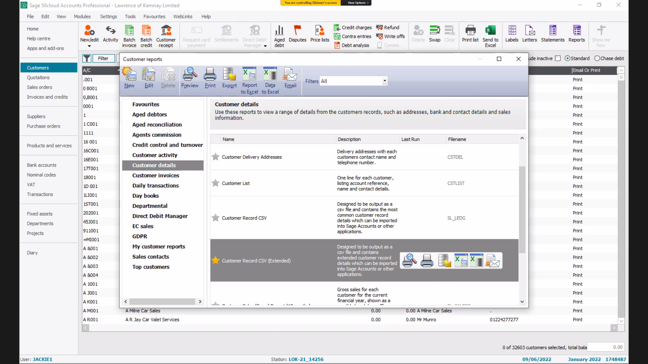This screenshot has height=364, width=648.
Task: Select the Standard radio button
Action: tap(567, 58)
